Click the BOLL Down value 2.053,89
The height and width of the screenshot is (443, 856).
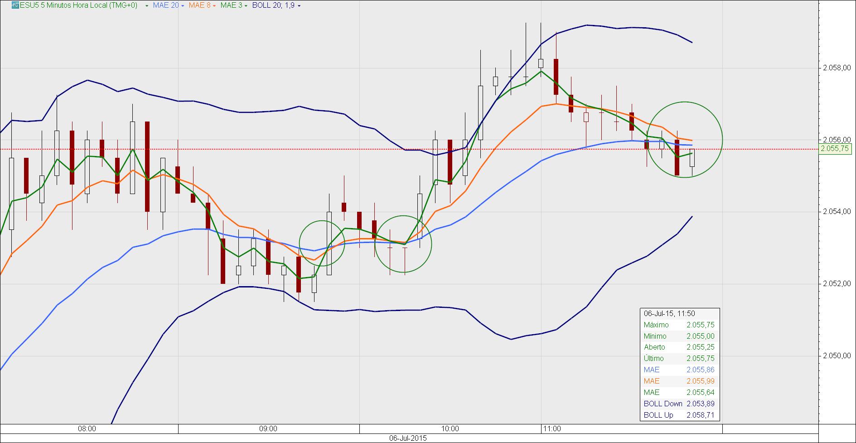700,404
